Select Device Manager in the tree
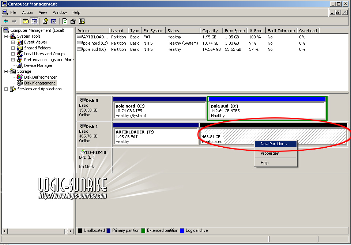 point(38,65)
